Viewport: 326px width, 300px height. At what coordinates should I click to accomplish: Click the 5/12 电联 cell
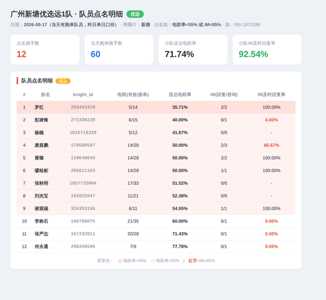(133, 132)
